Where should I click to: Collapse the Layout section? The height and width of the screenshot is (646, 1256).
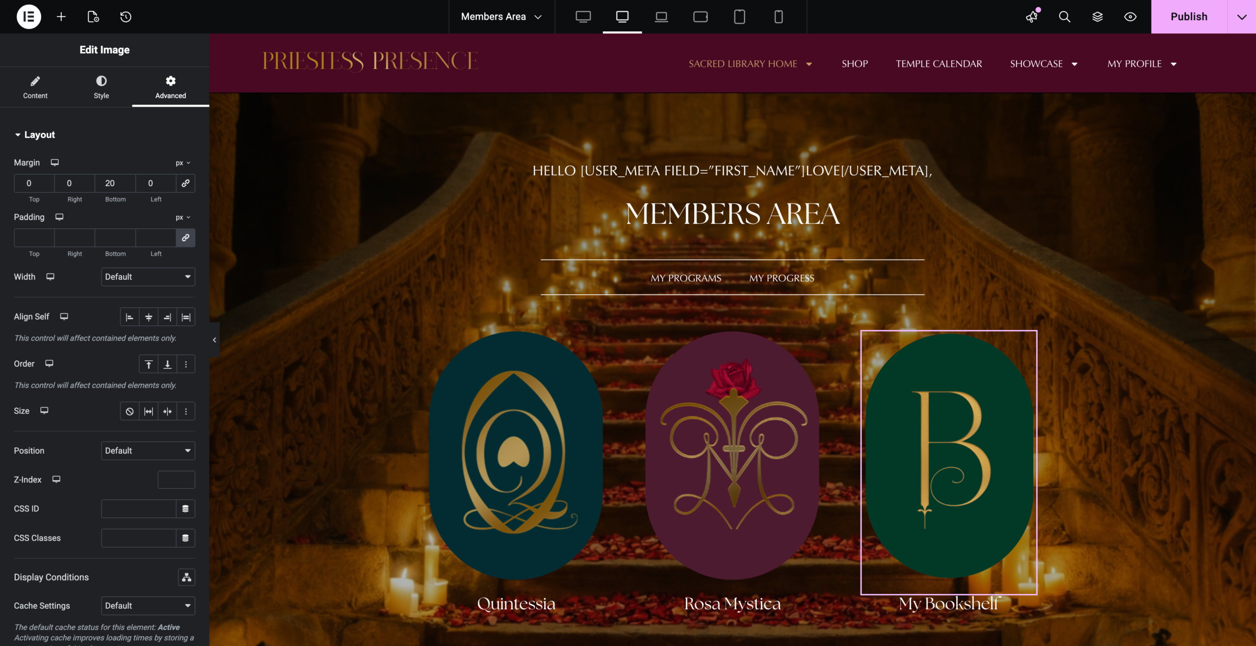point(34,135)
